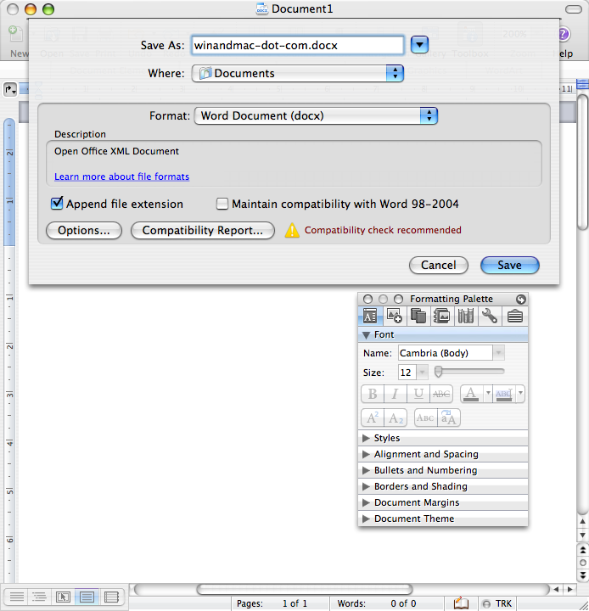Click the Words 0 of 0 status
The image size is (589, 611).
pyautogui.click(x=377, y=603)
